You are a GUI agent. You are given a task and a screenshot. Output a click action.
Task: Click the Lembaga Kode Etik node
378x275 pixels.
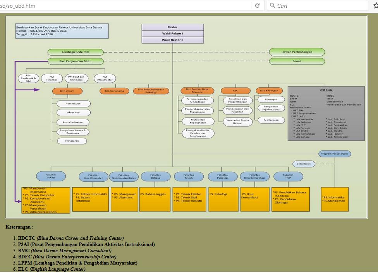[x=76, y=52]
